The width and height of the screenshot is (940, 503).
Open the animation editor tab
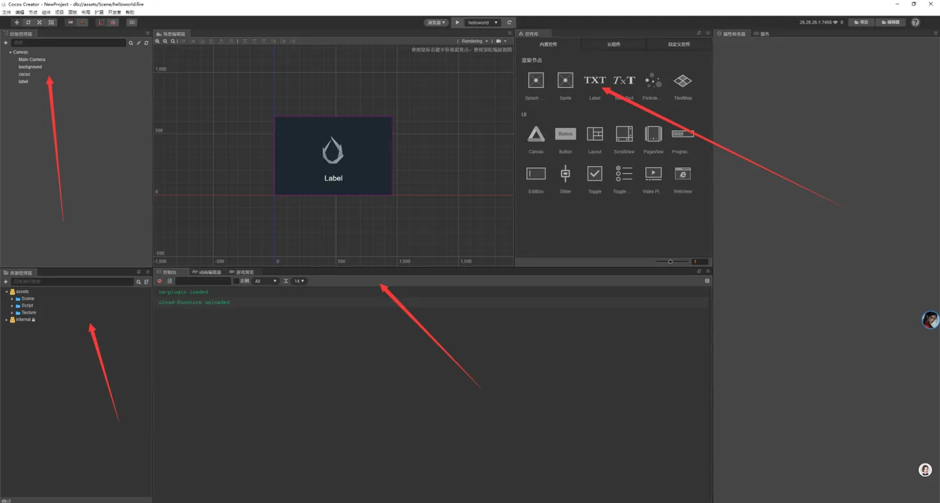click(207, 272)
